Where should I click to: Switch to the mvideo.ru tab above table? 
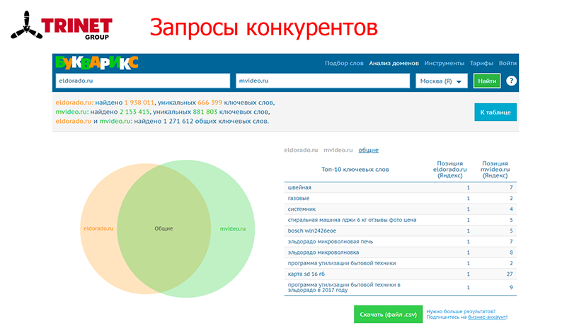click(x=338, y=150)
